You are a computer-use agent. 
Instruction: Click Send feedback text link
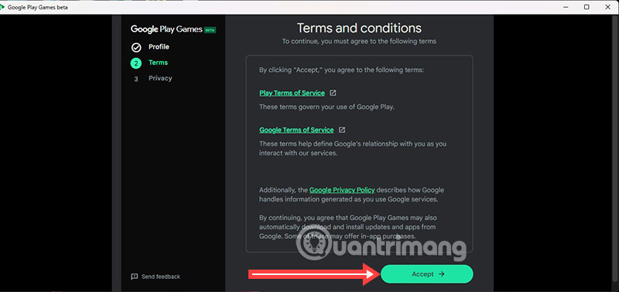pos(161,277)
